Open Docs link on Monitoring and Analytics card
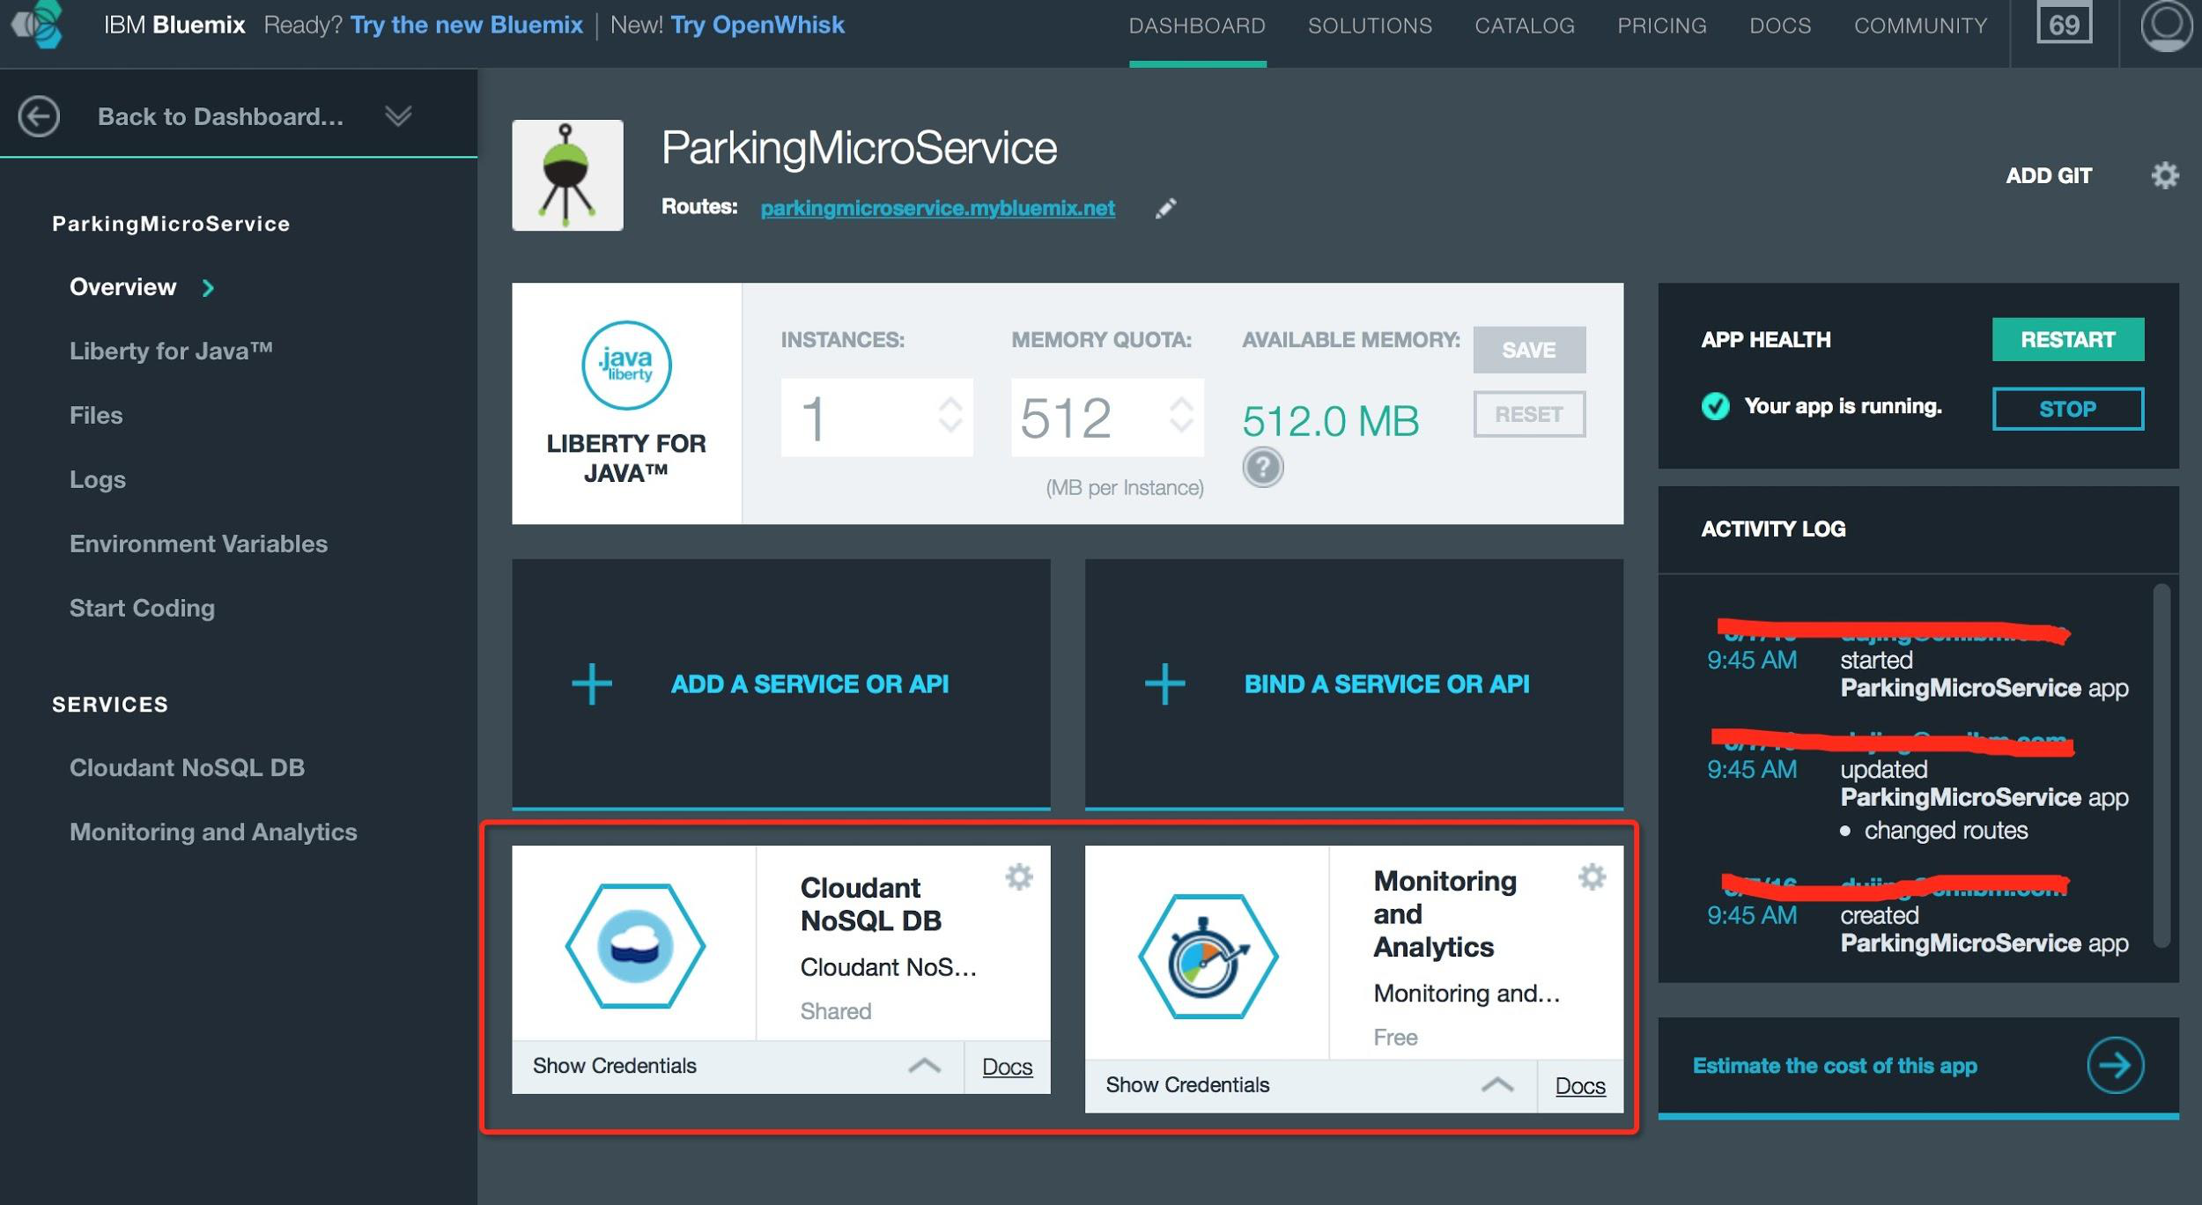Screen dimensions: 2202x1205 [x=1580, y=1085]
